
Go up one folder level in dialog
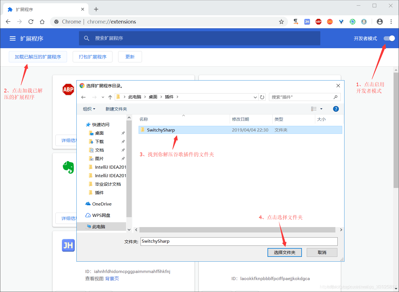[110, 97]
